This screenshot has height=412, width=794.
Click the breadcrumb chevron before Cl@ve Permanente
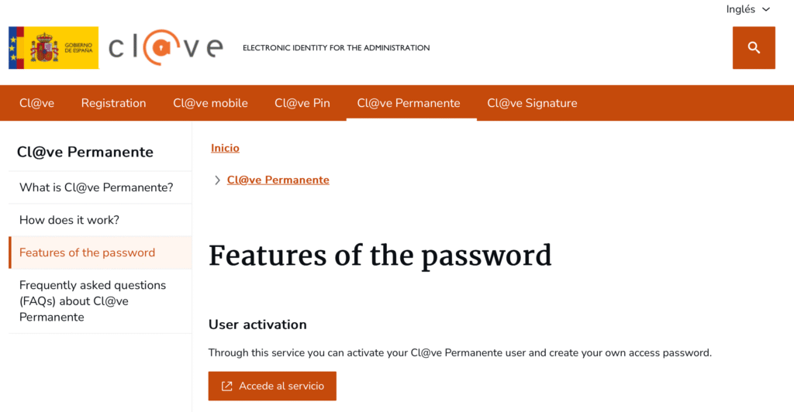(x=217, y=180)
